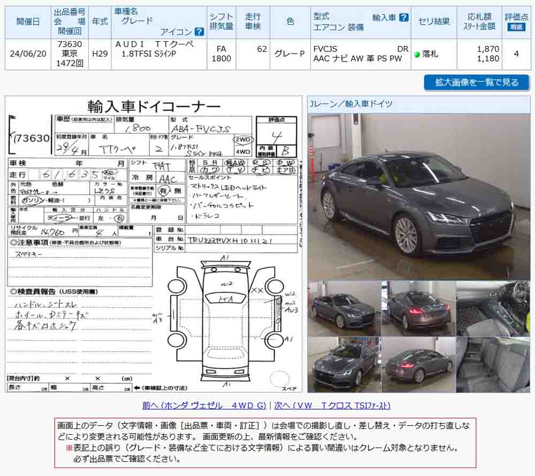535x476 pixels.
Task: Open the rear three-quarter exterior thumbnail
Action: click(x=419, y=365)
